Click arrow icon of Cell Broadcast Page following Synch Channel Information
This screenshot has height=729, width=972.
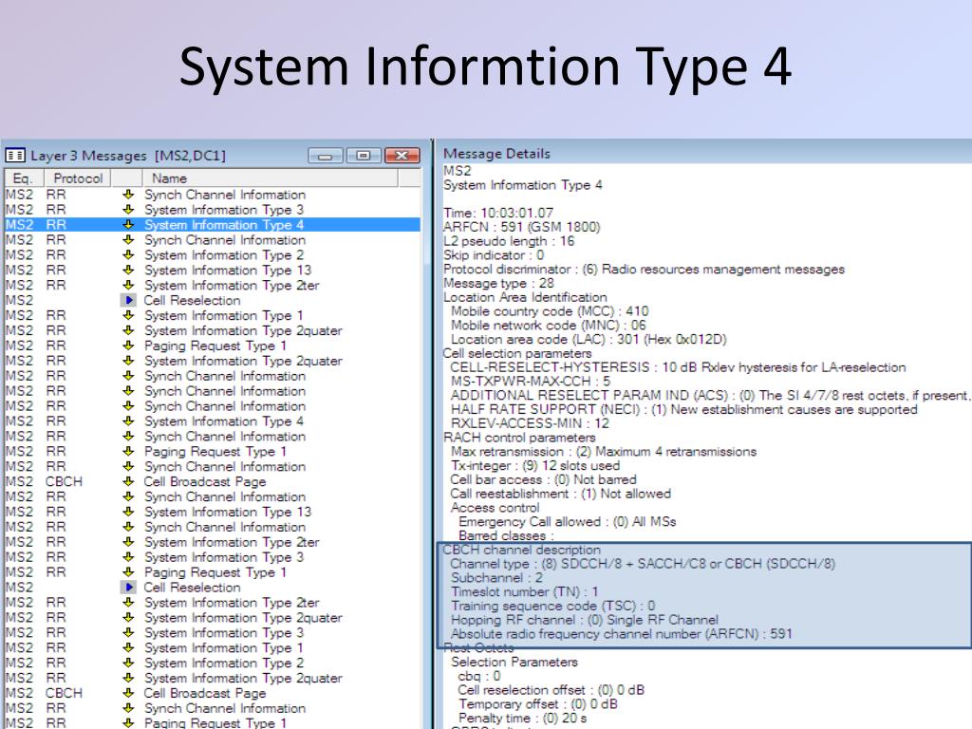click(128, 481)
